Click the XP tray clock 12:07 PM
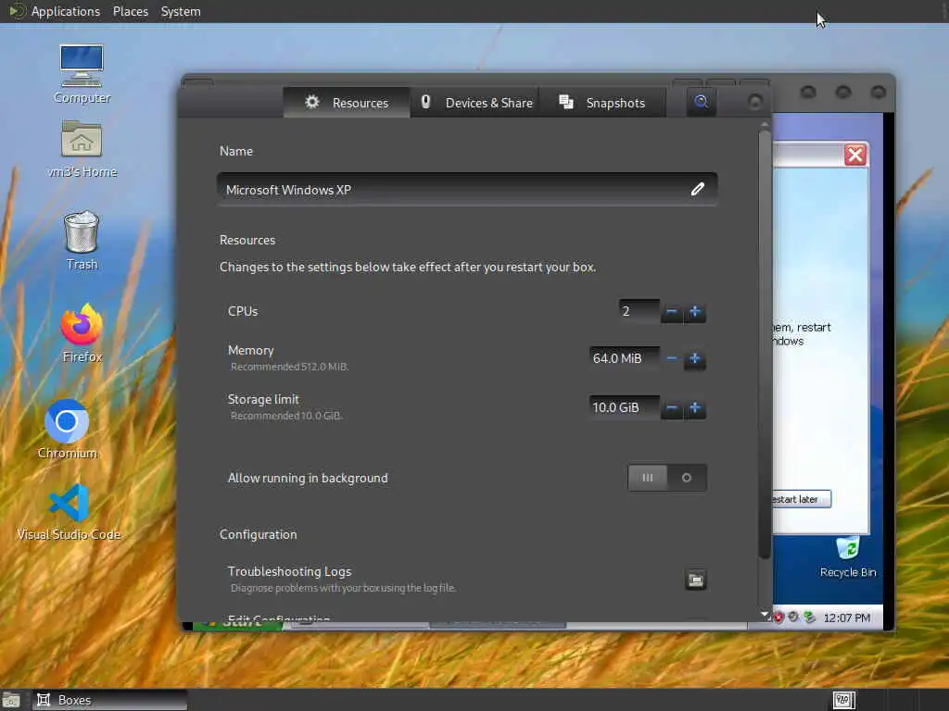 click(846, 617)
